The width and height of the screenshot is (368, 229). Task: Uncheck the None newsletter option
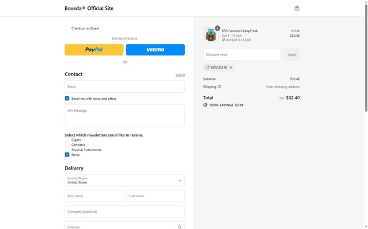coord(67,155)
